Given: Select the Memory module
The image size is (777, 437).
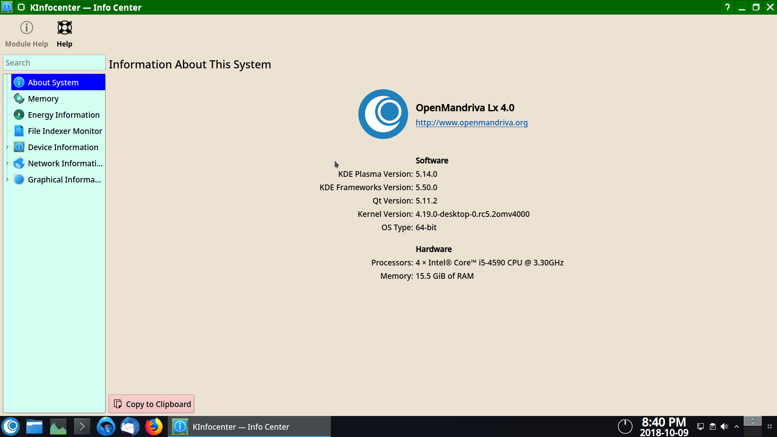Looking at the screenshot, I should coord(43,99).
